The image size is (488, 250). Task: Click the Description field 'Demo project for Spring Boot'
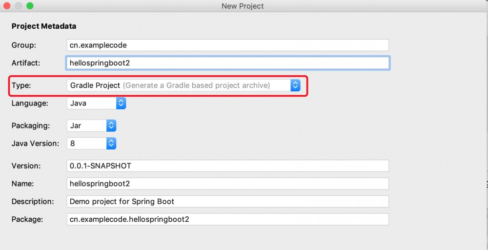click(x=227, y=201)
